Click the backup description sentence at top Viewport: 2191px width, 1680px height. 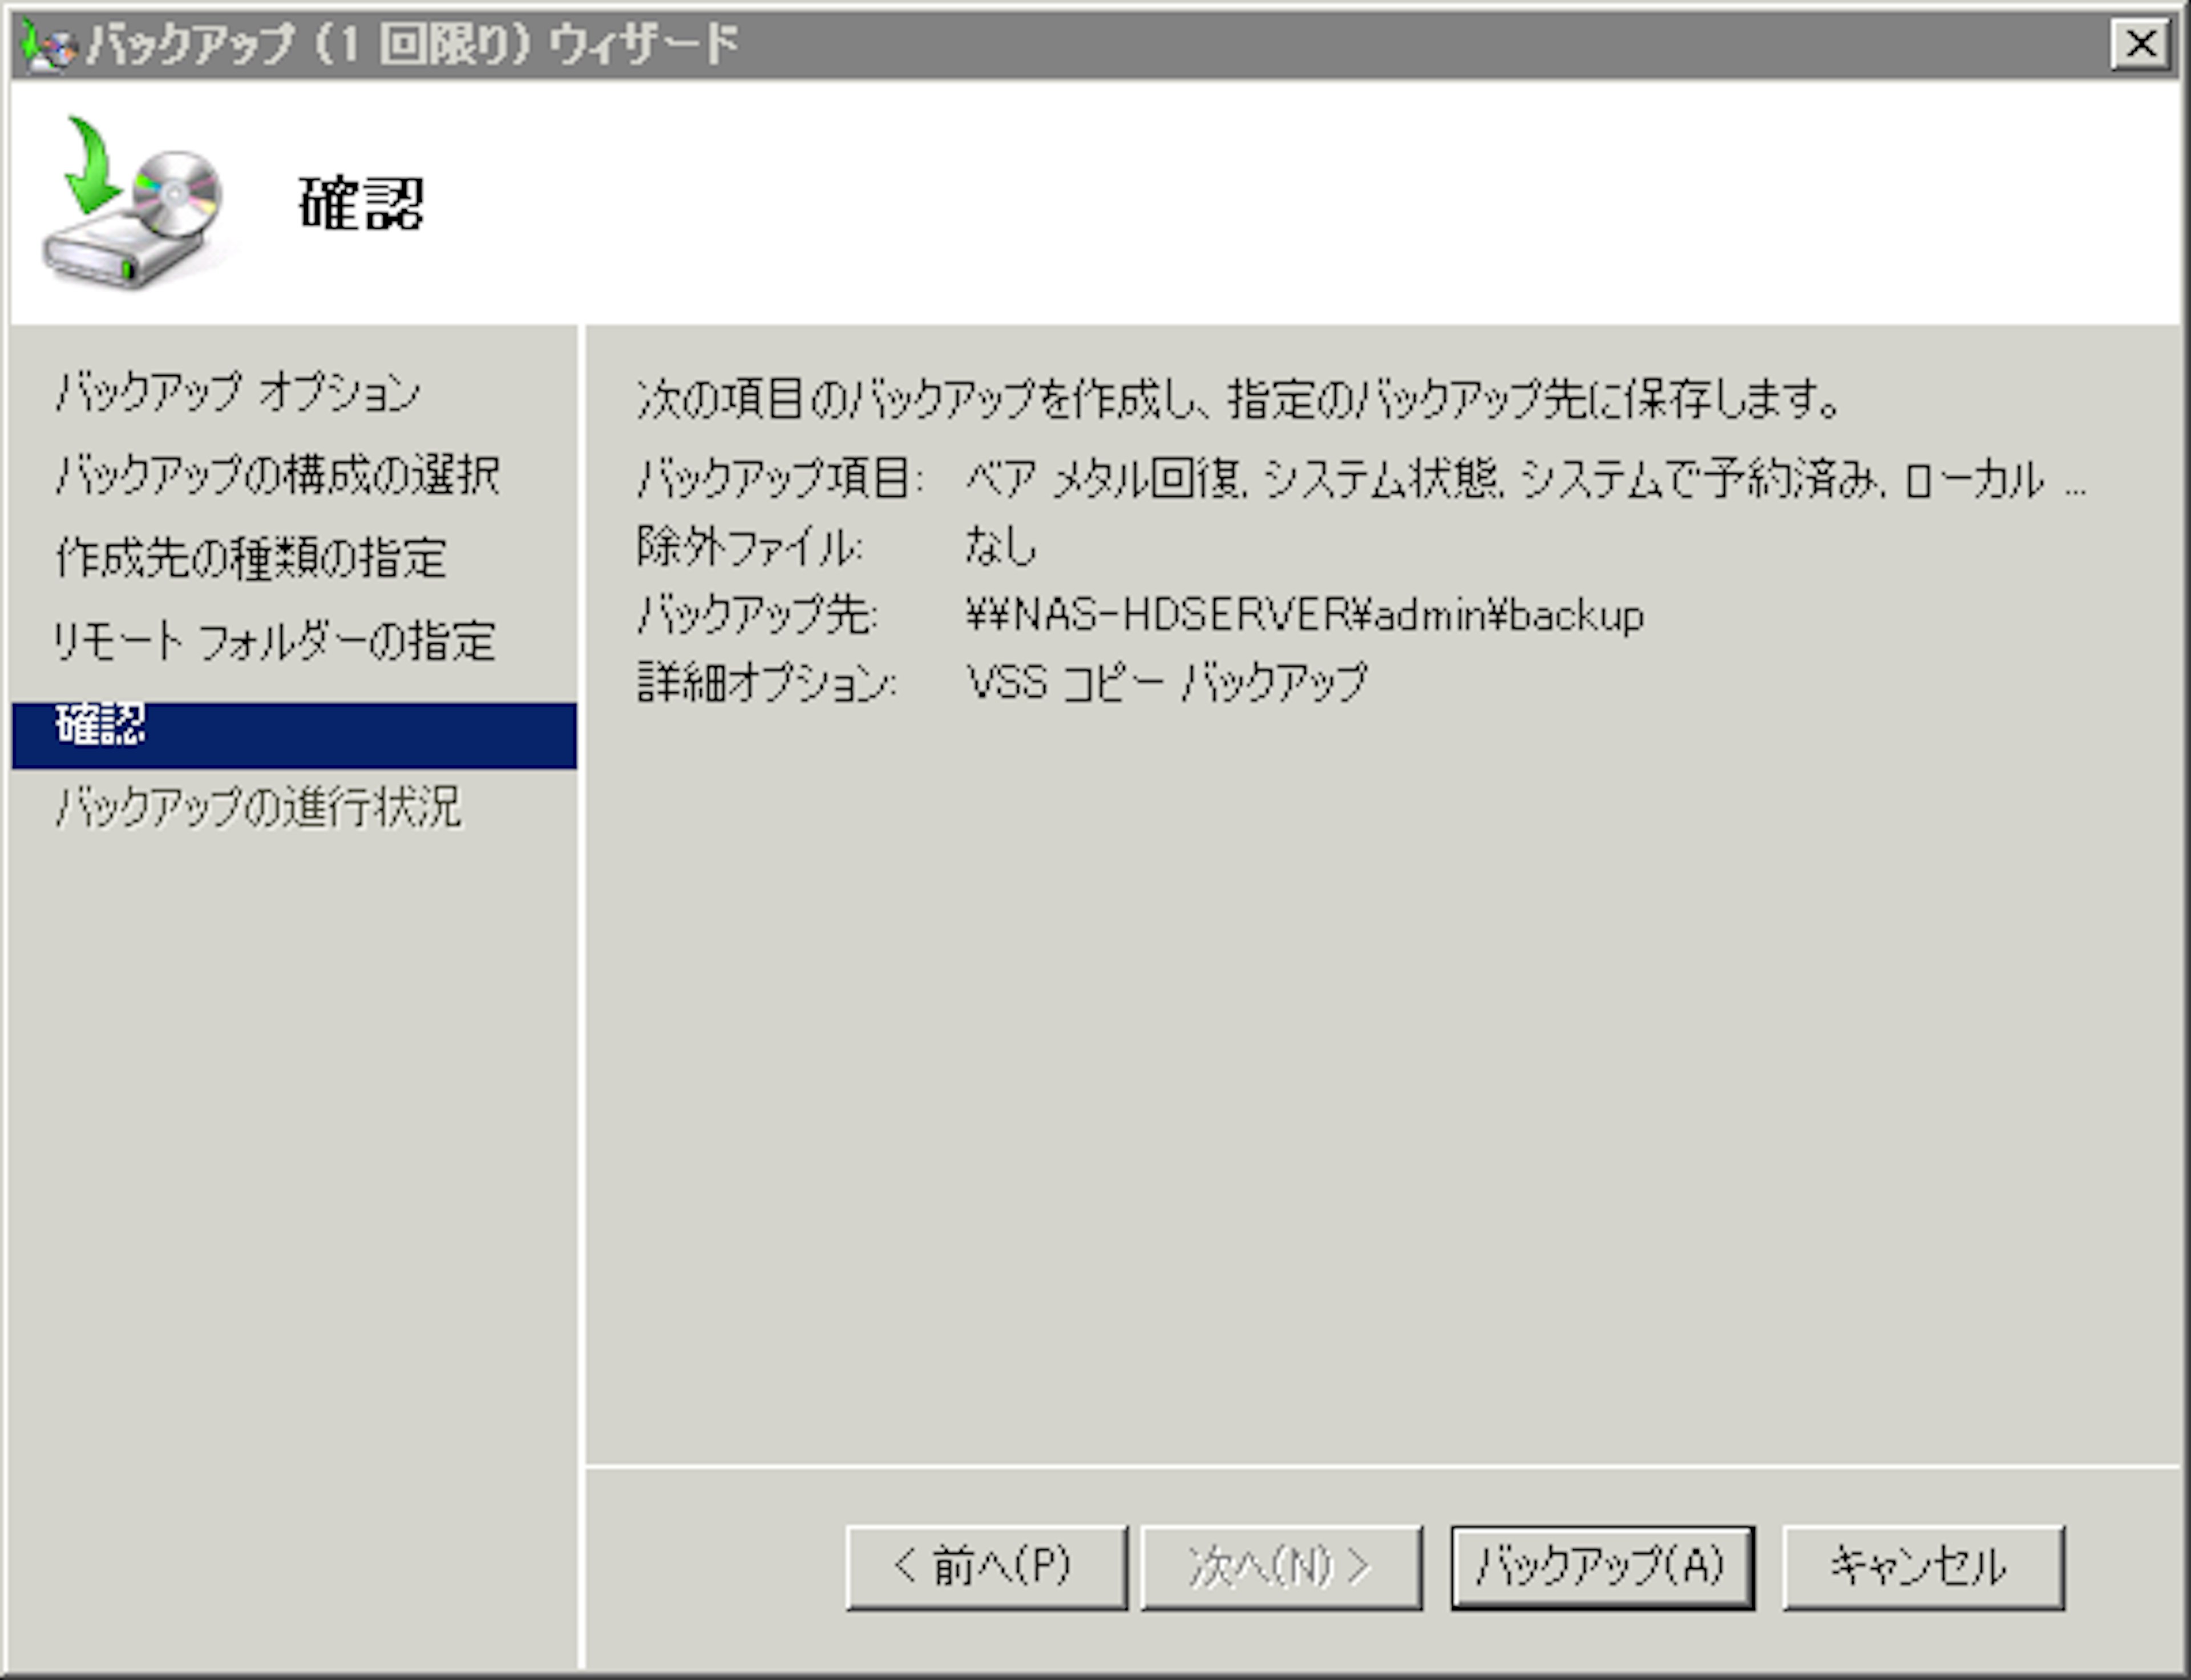1239,400
